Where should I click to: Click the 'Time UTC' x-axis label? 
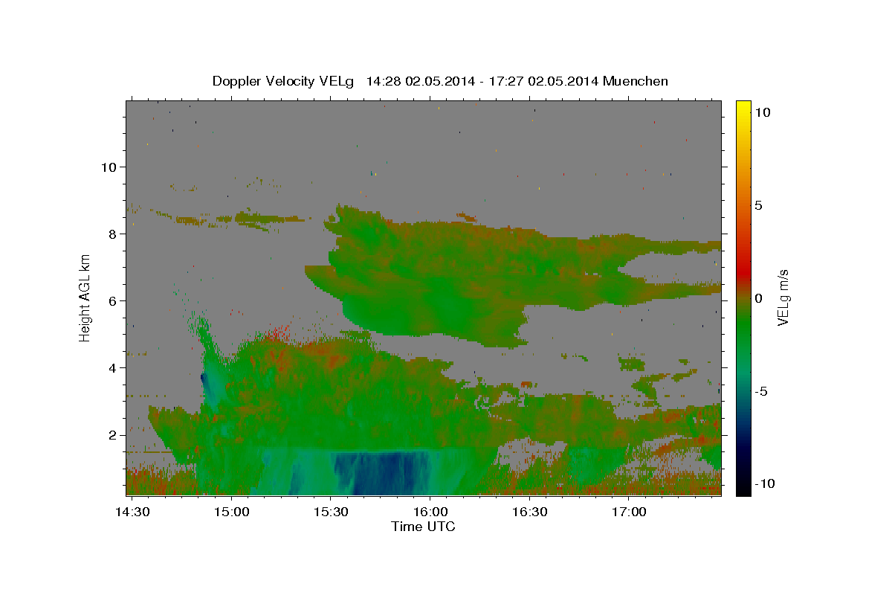click(x=423, y=527)
